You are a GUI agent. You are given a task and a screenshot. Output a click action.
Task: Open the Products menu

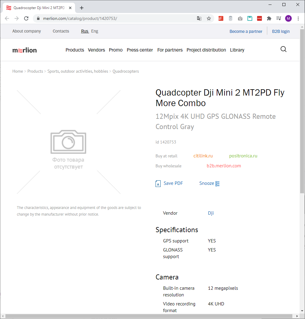[75, 50]
